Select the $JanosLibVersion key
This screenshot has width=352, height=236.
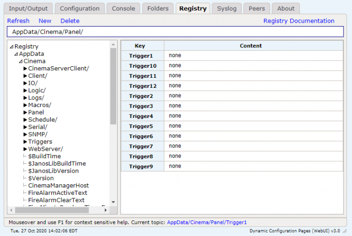click(x=53, y=171)
